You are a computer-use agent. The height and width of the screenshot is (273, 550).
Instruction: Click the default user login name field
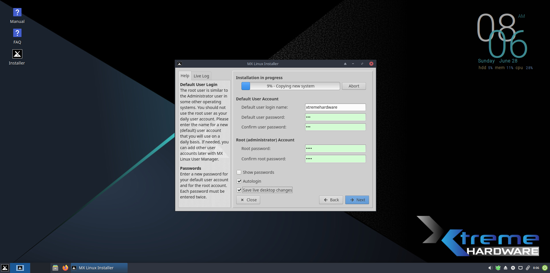click(x=335, y=107)
